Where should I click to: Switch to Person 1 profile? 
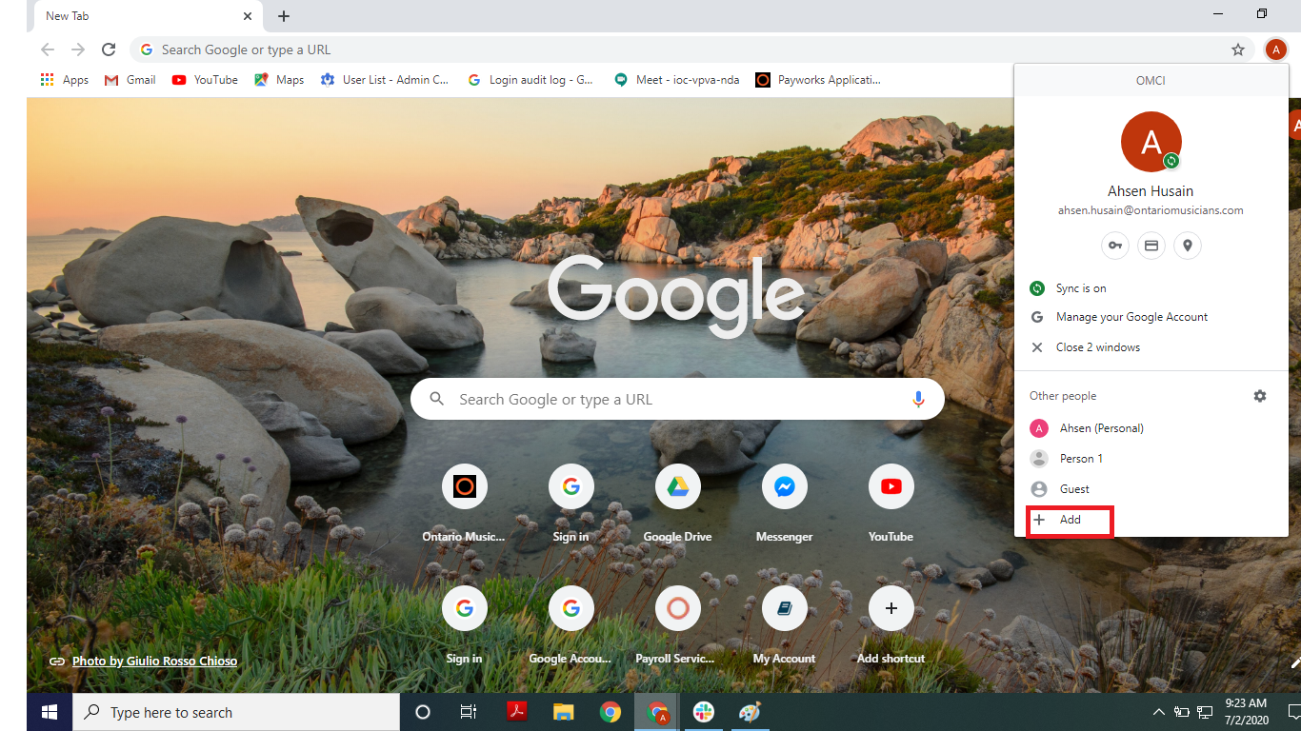point(1151,459)
